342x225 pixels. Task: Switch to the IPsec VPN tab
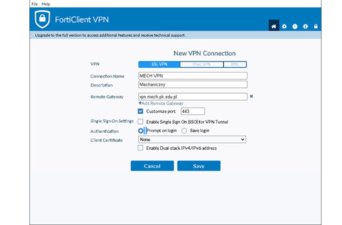click(x=201, y=65)
